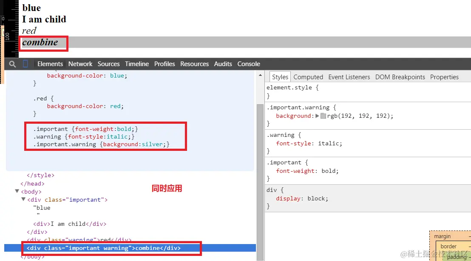Click the combine text in the page

tap(40, 42)
